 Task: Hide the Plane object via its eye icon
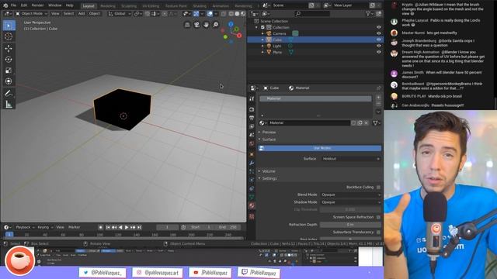point(378,52)
